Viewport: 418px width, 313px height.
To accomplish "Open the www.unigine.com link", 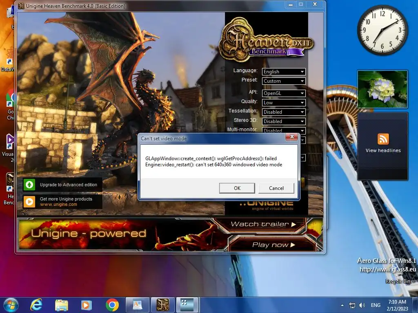I will tap(58, 205).
